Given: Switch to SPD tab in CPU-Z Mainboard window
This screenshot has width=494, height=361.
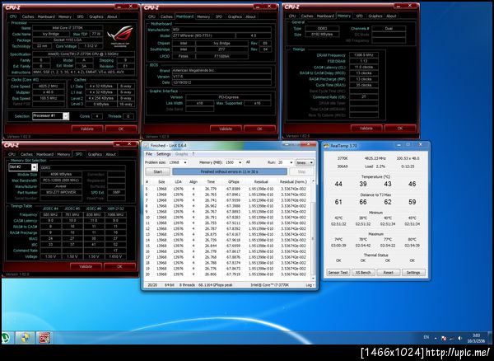Looking at the screenshot, I should pyautogui.click(x=219, y=16).
